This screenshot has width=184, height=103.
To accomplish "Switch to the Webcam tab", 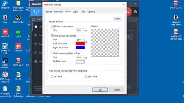I will (x=58, y=11).
